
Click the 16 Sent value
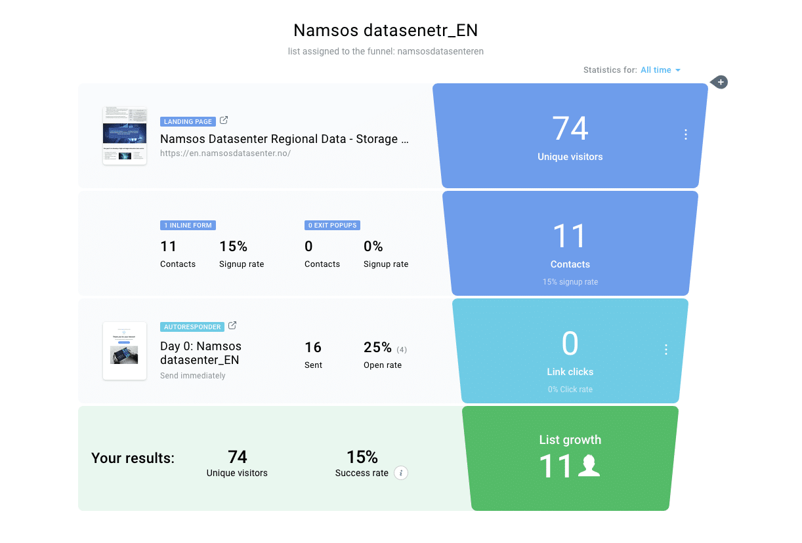313,347
